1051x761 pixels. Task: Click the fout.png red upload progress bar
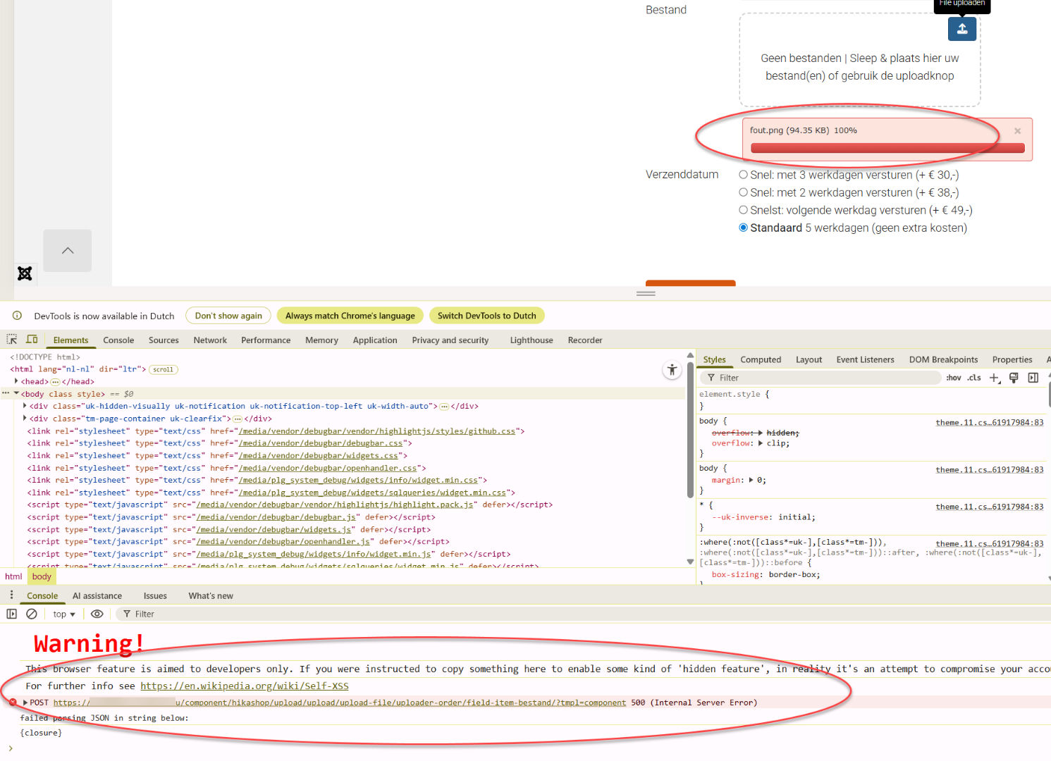[887, 148]
